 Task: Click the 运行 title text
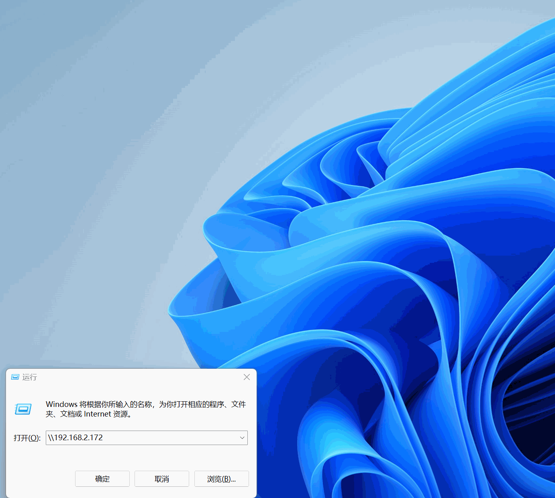point(30,377)
